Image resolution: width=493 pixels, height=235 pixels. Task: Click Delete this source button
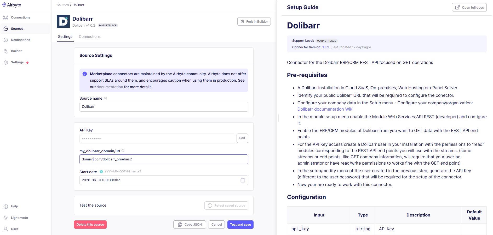pyautogui.click(x=90, y=225)
